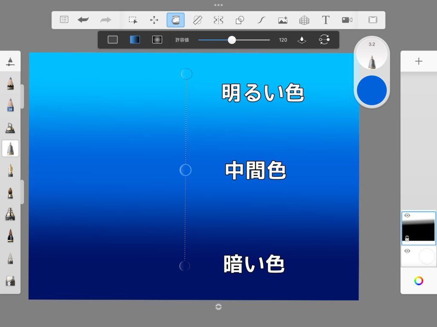This screenshot has height=327, width=437.
Task: Select the solid fill mode
Action: [113, 40]
